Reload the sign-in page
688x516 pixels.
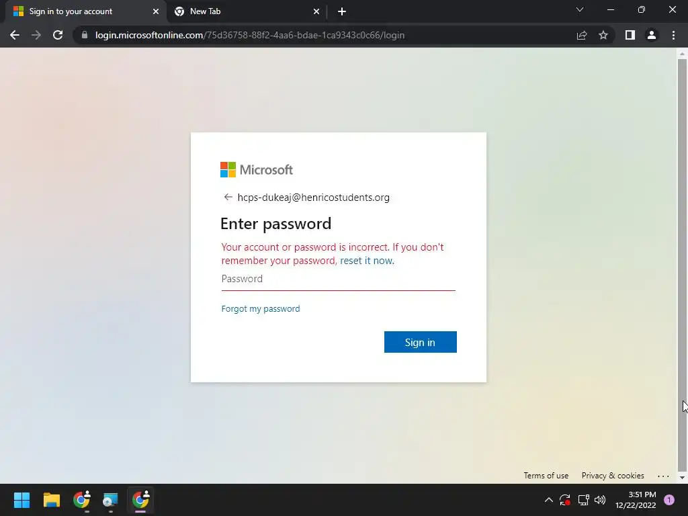point(58,35)
